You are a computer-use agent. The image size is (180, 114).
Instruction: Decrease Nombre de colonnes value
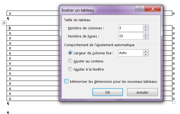tap(145, 29)
